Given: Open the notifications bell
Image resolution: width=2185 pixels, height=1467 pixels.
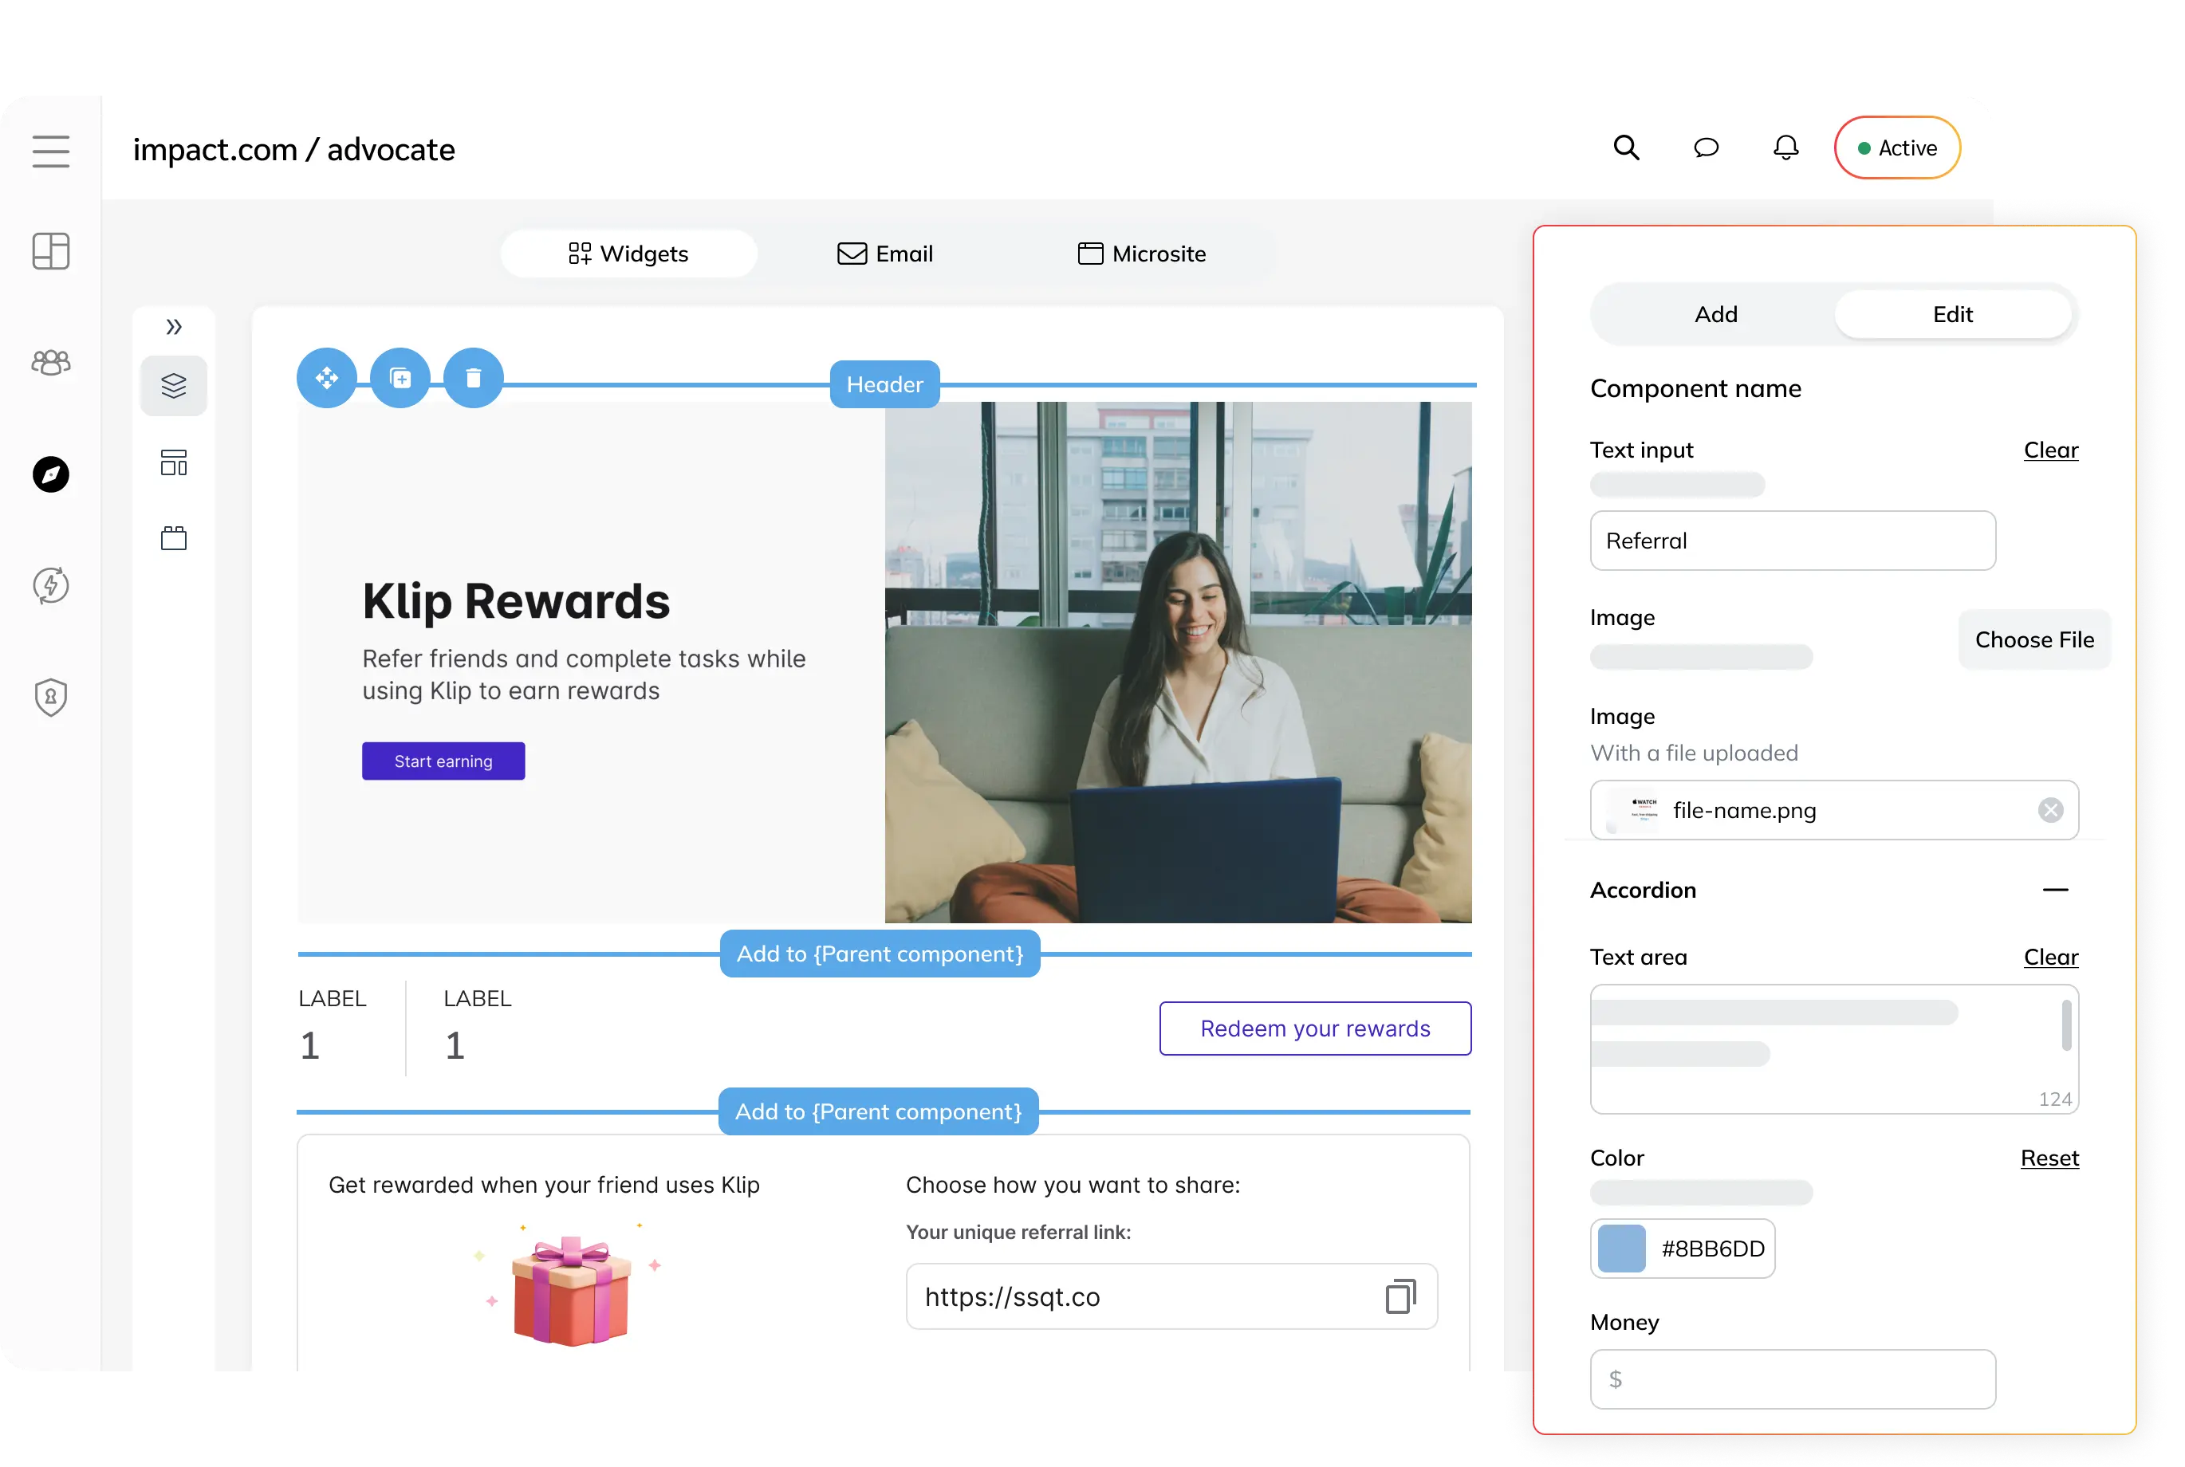Looking at the screenshot, I should 1785,147.
